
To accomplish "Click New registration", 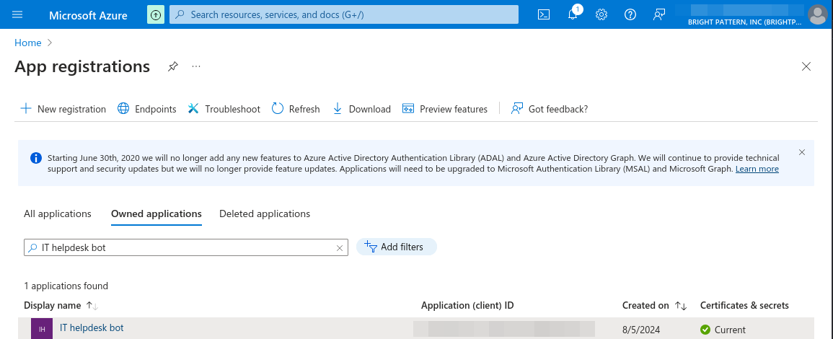I will coord(63,109).
